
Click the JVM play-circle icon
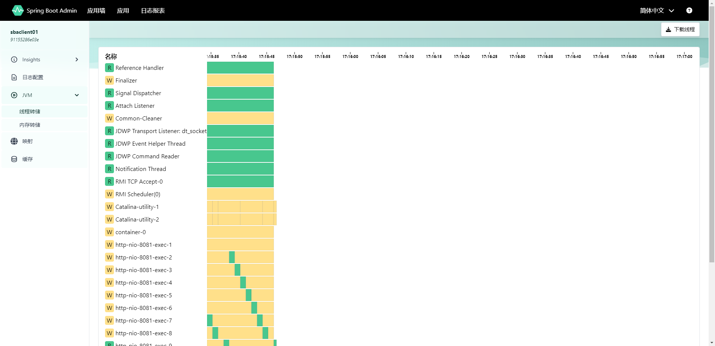pyautogui.click(x=14, y=95)
